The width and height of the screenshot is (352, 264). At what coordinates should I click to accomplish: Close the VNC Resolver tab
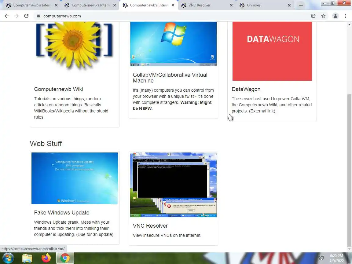click(231, 5)
